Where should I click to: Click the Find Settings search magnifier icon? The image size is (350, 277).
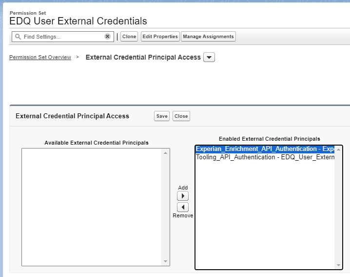point(18,37)
